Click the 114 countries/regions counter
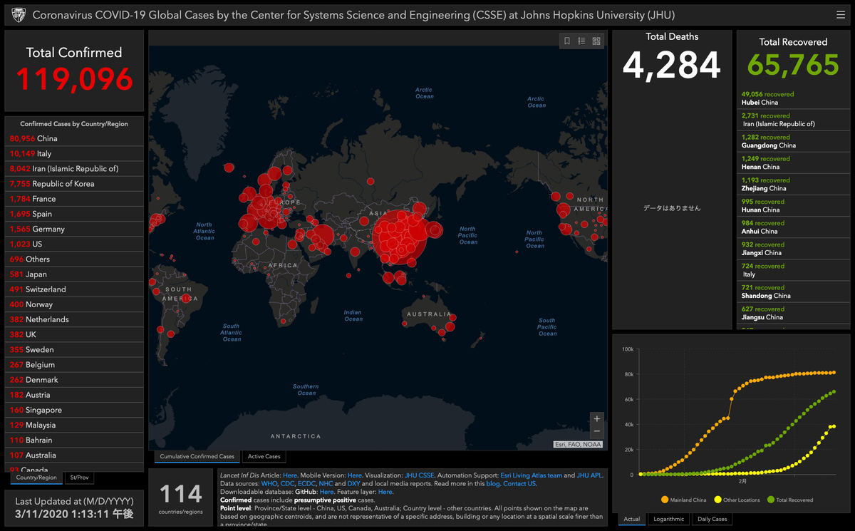This screenshot has width=855, height=531. click(x=181, y=498)
